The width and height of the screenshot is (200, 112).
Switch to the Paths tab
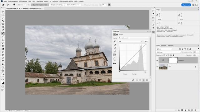tap(171, 45)
